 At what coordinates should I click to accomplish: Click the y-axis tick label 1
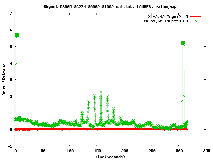click(x=11, y=113)
